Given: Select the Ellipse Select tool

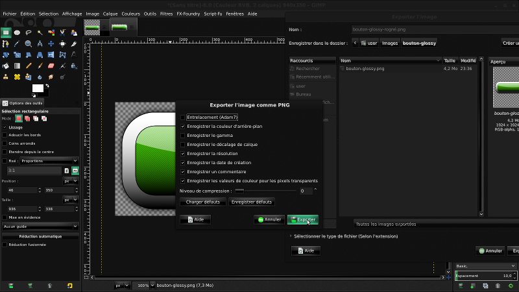Looking at the screenshot, I should click(17, 32).
